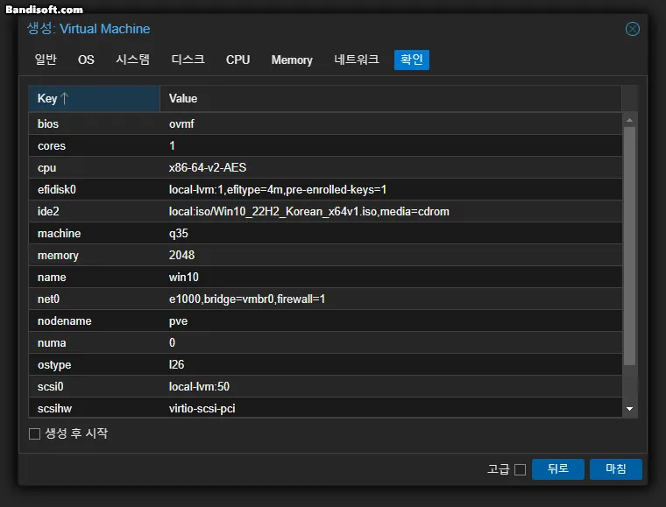Click the efidisk0 value local-lvm:1,efitype=4m
Screen dimensions: 666x507
click(278, 190)
